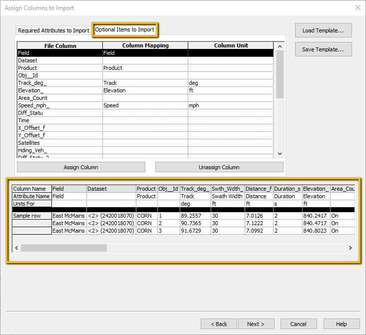Click the Column Name row label
The height and width of the screenshot is (335, 366).
point(32,189)
